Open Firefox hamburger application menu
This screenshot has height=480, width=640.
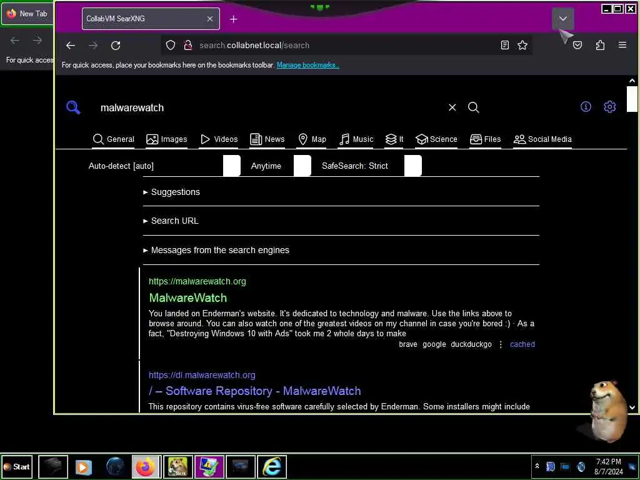[622, 45]
